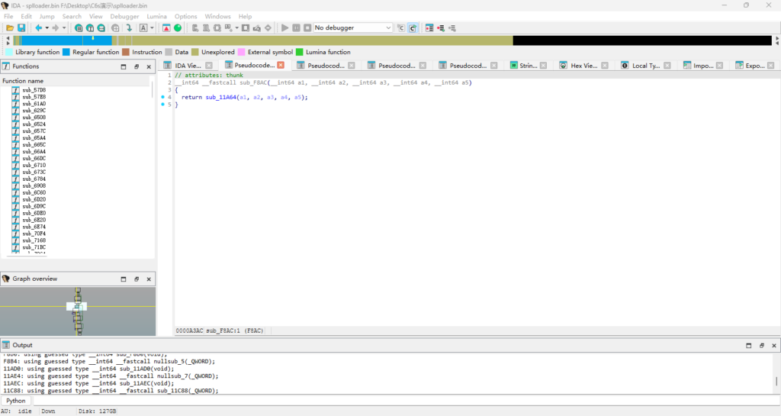Close the Functions panel
The width and height of the screenshot is (781, 416).
[149, 66]
